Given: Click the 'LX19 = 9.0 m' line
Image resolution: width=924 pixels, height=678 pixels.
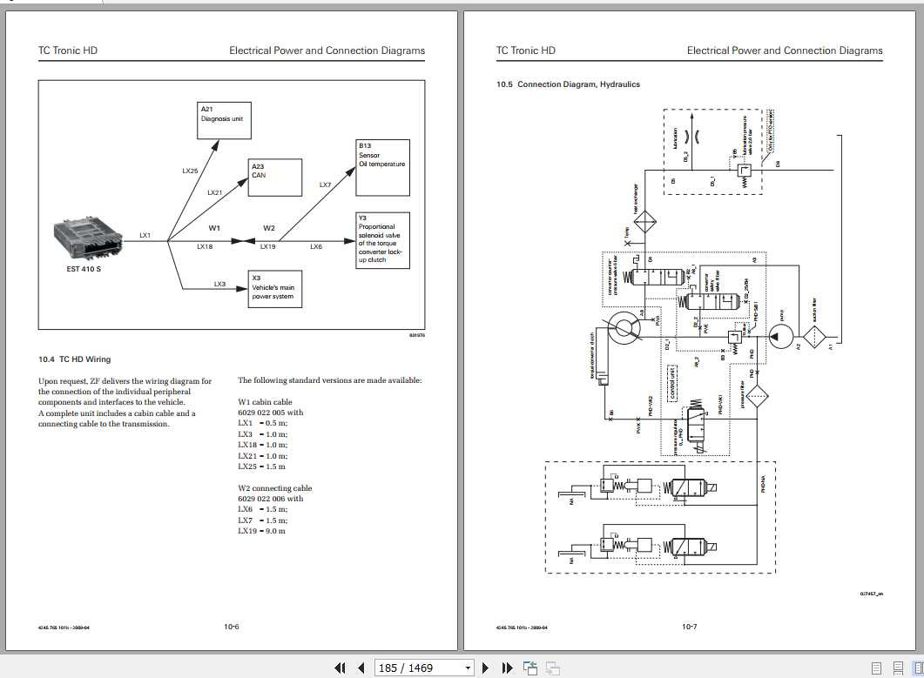Looking at the screenshot, I should point(261,531).
